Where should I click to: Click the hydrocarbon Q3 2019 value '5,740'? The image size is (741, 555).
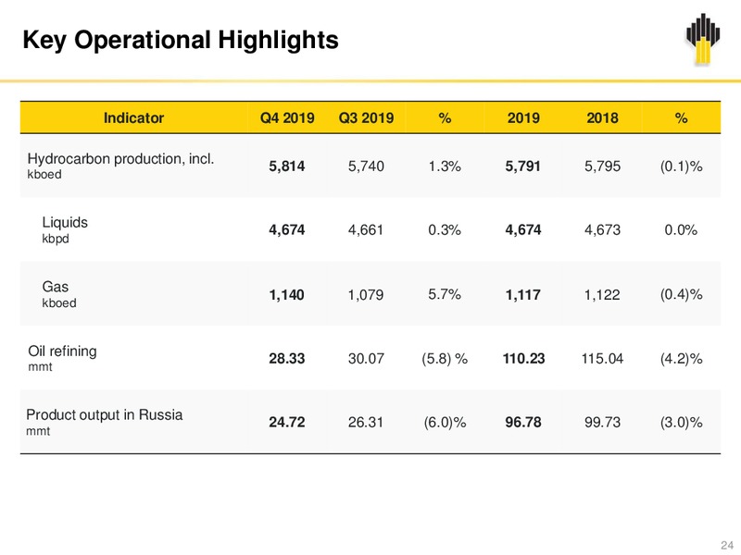(366, 166)
